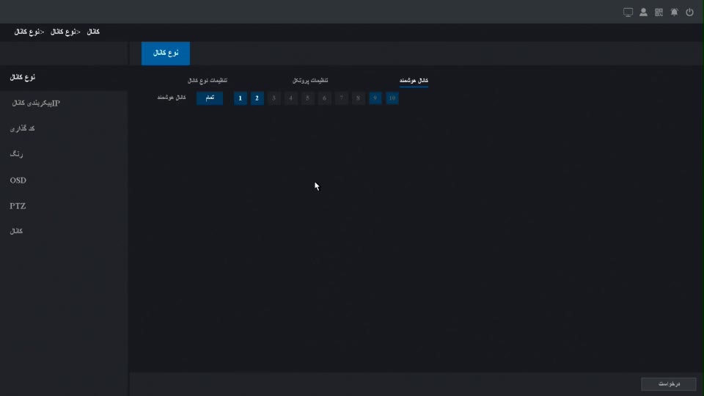The height and width of the screenshot is (396, 704).
Task: Toggle smart channel 1
Action: (240, 98)
